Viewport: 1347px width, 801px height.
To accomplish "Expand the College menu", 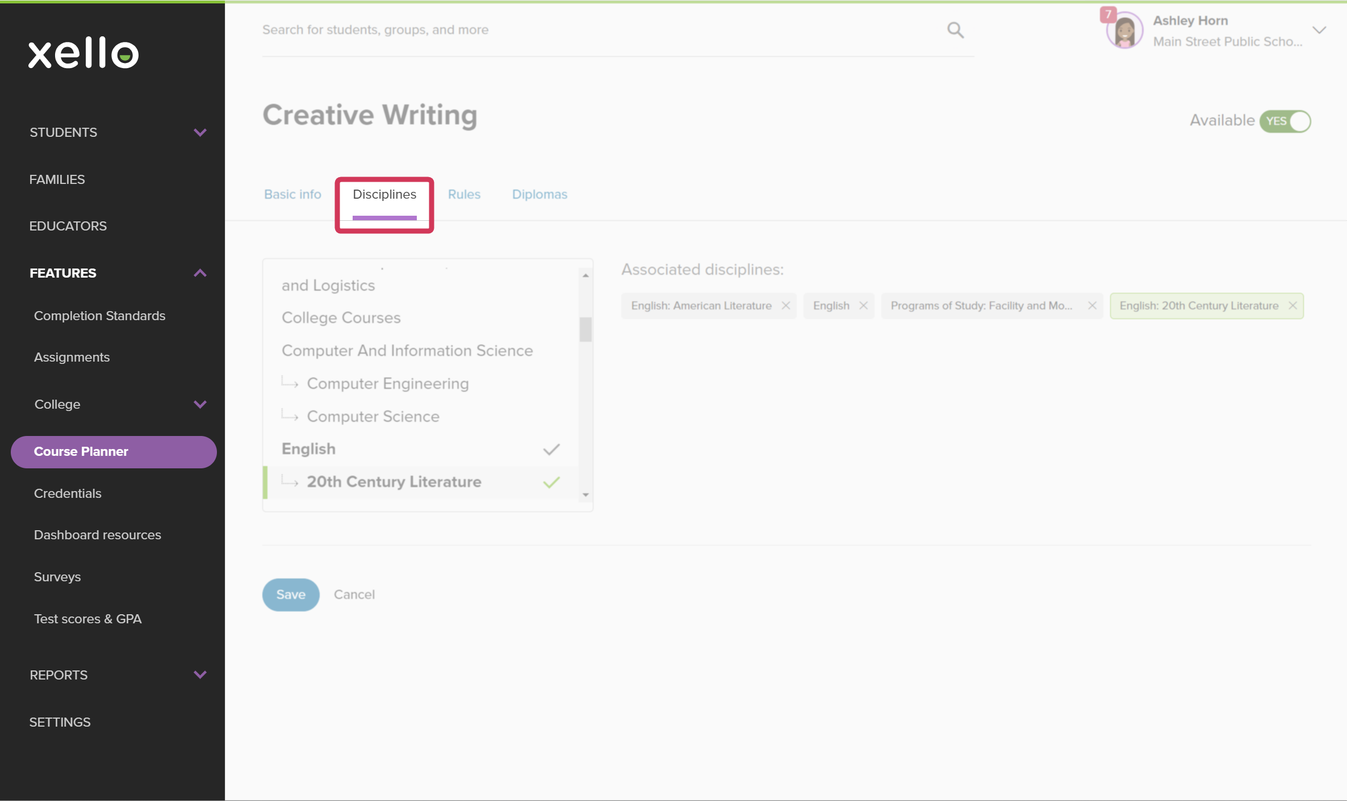I will (200, 404).
